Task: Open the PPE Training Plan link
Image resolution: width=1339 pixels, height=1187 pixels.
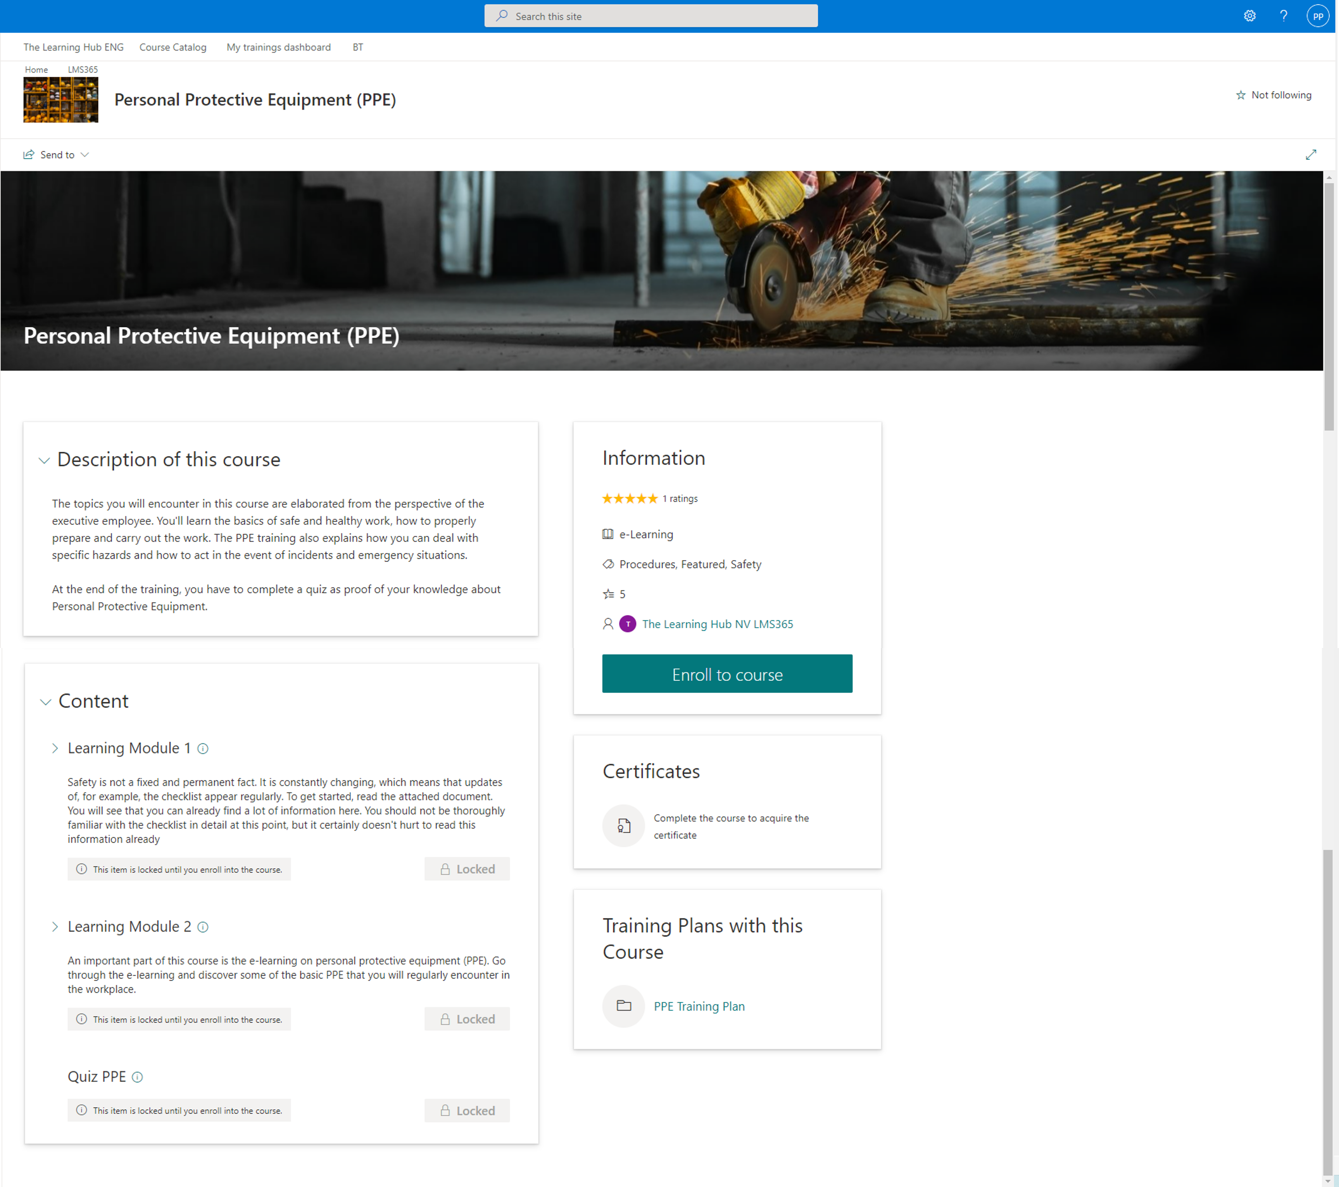Action: 699,1006
